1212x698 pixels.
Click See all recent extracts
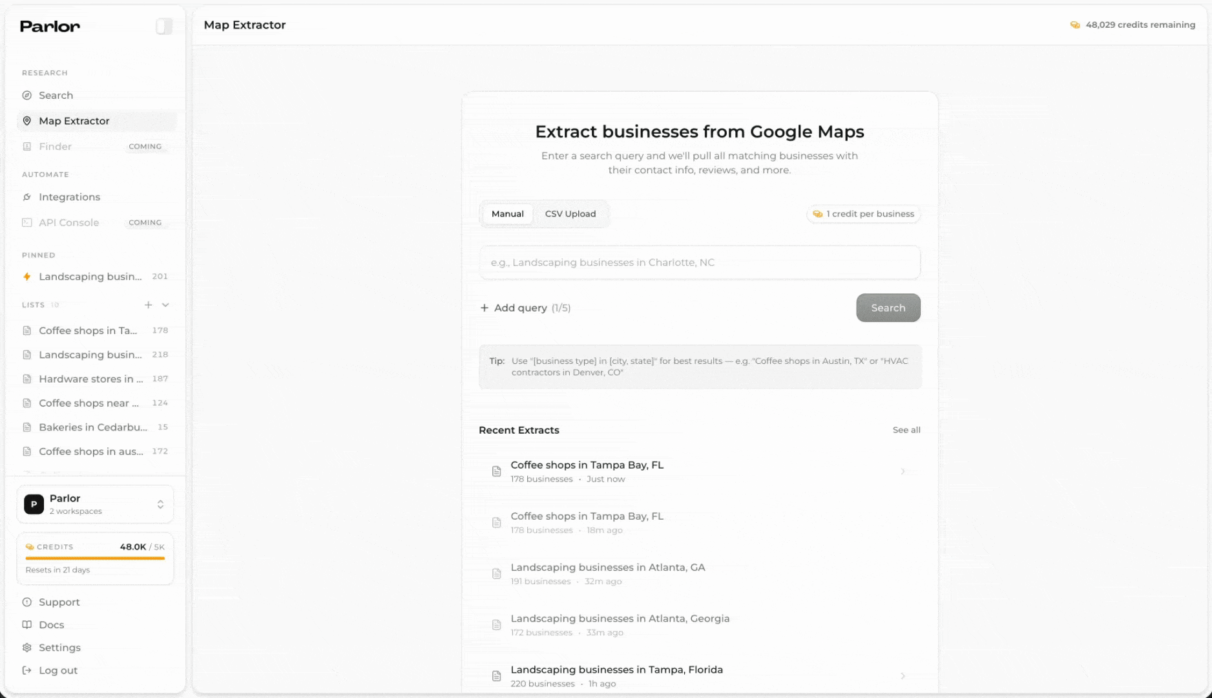coord(906,429)
